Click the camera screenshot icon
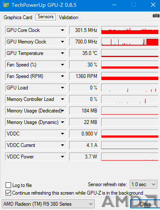Viewport: 160px width, 210px height. point(156,16)
